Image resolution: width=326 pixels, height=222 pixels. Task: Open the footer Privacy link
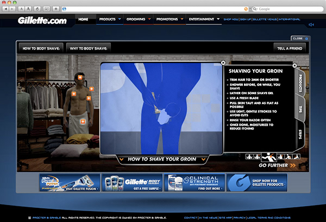(240, 218)
